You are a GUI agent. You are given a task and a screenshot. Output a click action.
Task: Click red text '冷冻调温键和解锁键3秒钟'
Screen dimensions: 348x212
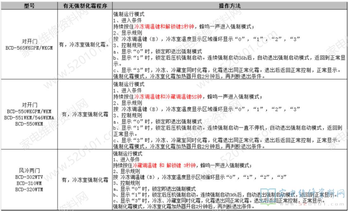coord(164,26)
